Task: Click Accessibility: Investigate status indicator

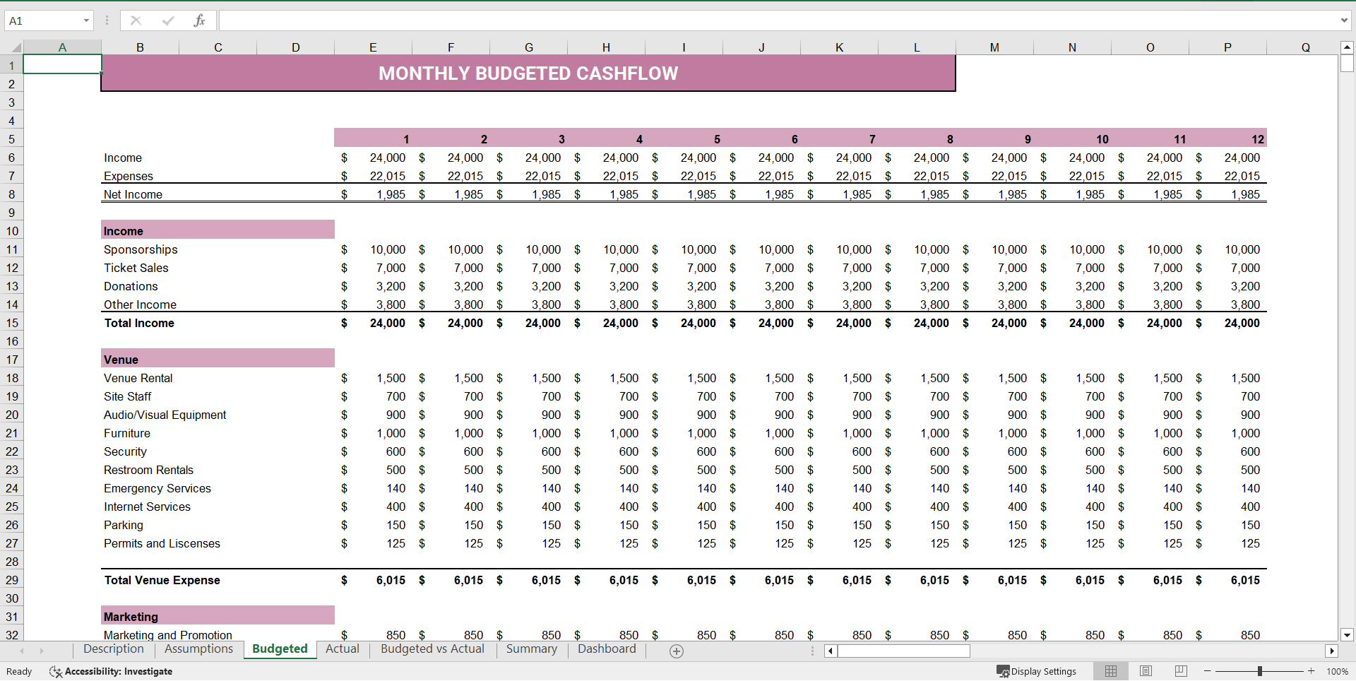Action: [111, 671]
